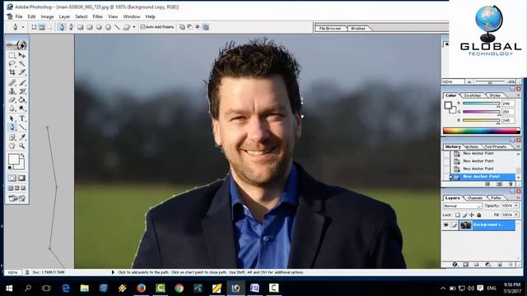Choose Ellipse shape in options bar

click(x=99, y=27)
